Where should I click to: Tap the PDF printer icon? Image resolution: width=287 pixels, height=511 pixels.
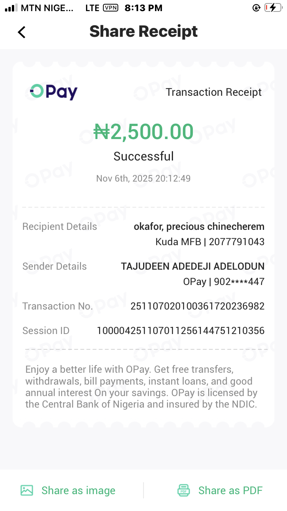[184, 490]
